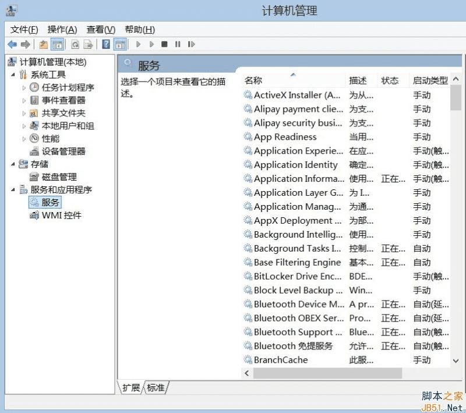466x413 pixels.
Task: Open 设备管理器 in the tree
Action: point(63,151)
